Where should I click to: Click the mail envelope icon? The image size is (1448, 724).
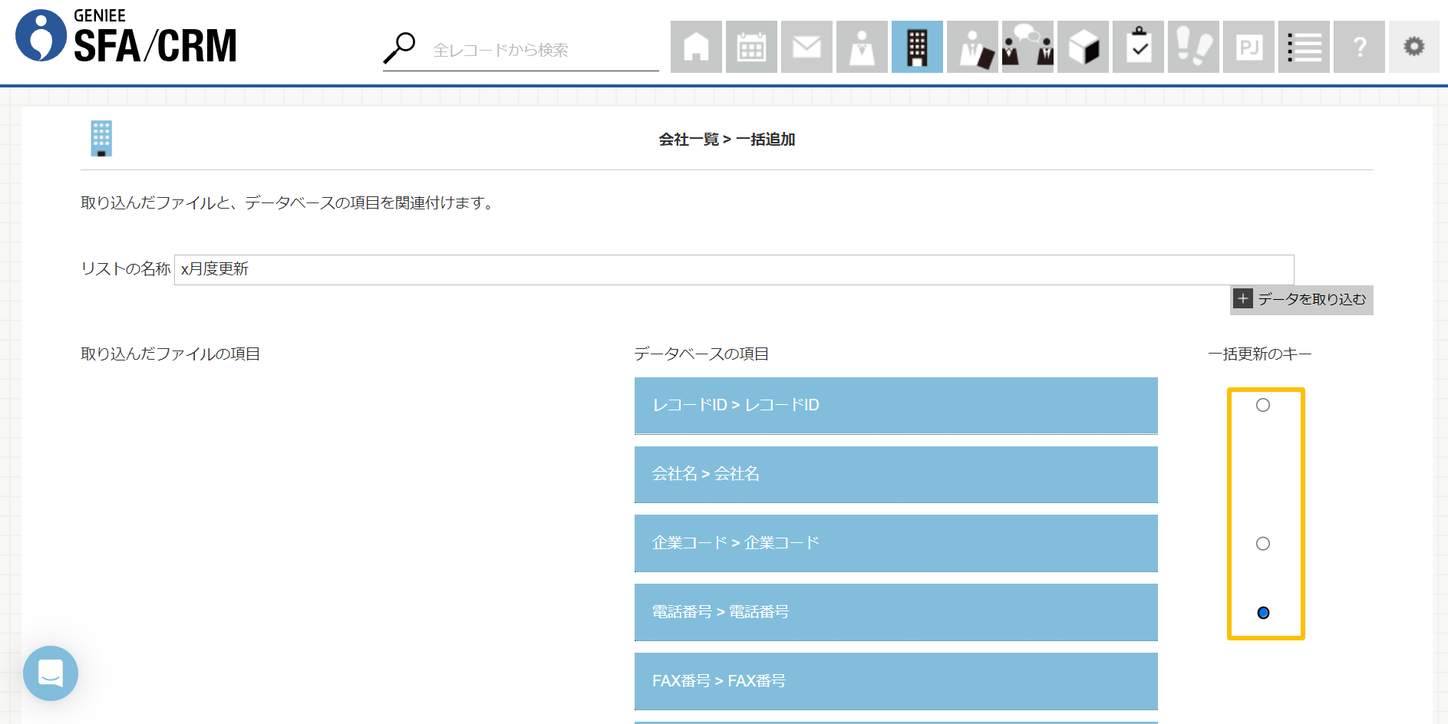point(806,48)
